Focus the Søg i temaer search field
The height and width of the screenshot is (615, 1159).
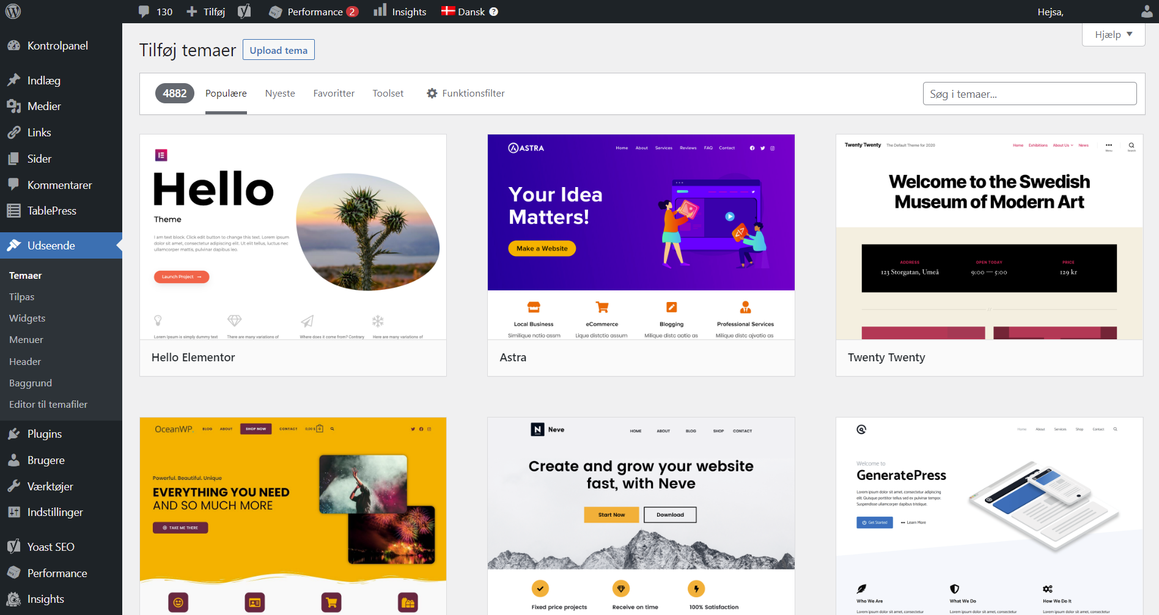(x=1029, y=94)
